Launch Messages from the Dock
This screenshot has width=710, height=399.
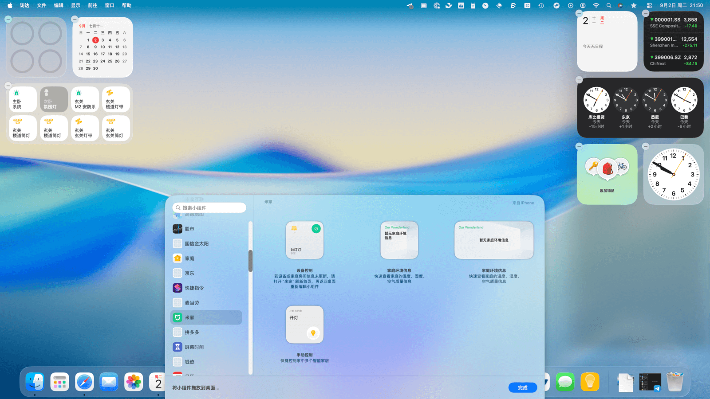pos(565,382)
